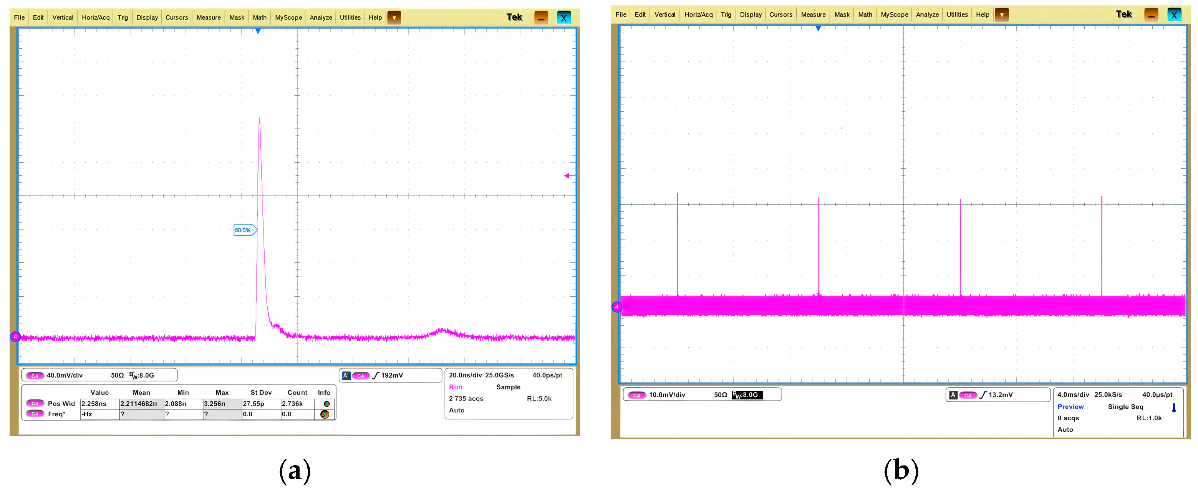The image size is (1198, 490).
Task: Click the 40.0mV/div vertical scale readout
Action: 65,375
